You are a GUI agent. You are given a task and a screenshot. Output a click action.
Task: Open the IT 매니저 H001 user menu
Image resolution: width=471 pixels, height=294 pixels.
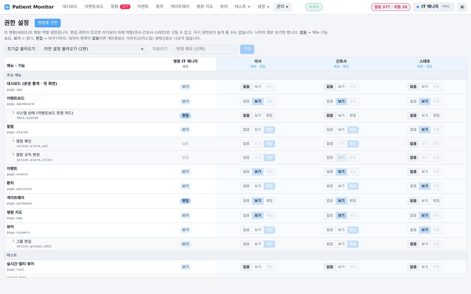point(434,7)
